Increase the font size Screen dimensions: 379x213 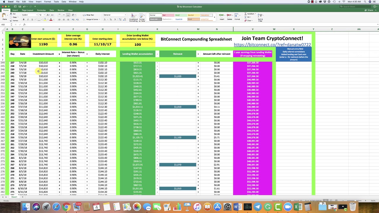[48, 15]
